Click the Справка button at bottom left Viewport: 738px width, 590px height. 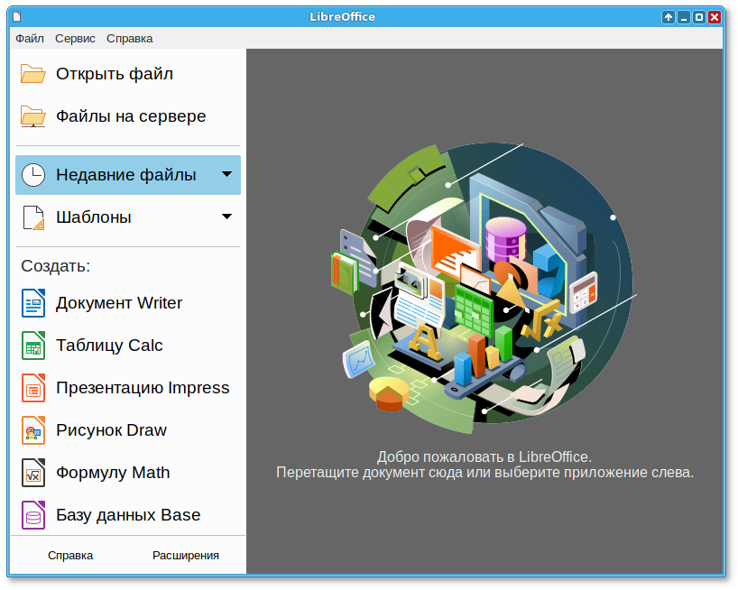[x=70, y=556]
